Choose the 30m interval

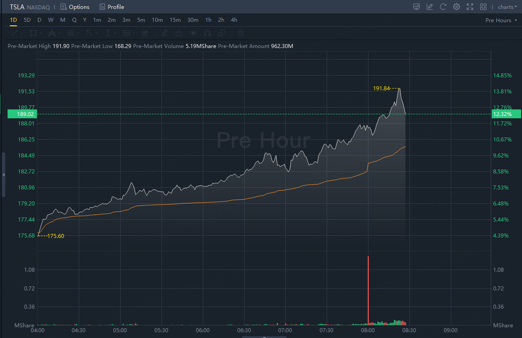[x=193, y=20]
